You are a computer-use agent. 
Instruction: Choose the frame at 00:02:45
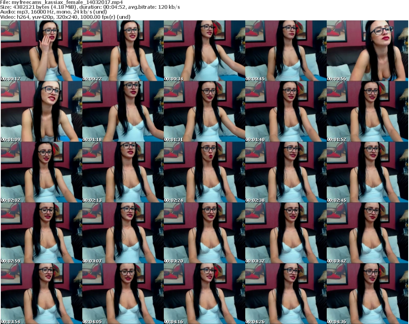(367, 172)
